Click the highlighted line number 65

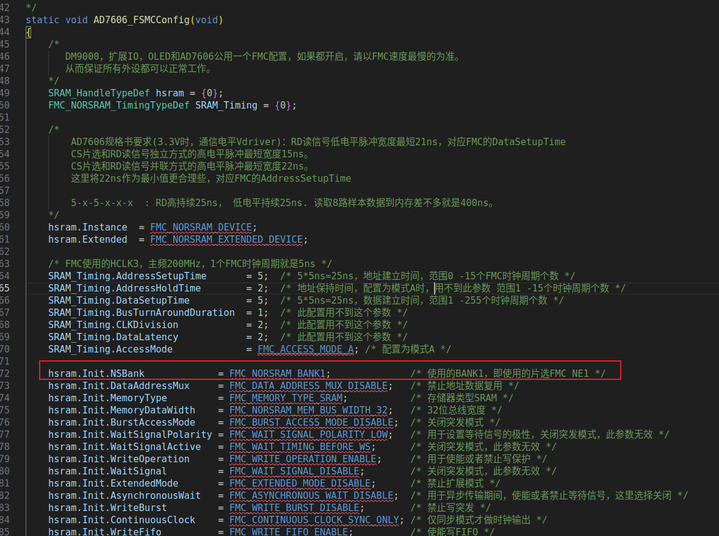5,288
